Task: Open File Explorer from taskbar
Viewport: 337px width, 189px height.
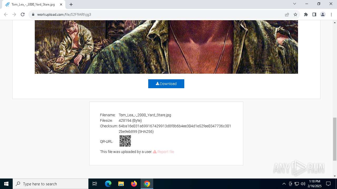Action: click(x=121, y=184)
